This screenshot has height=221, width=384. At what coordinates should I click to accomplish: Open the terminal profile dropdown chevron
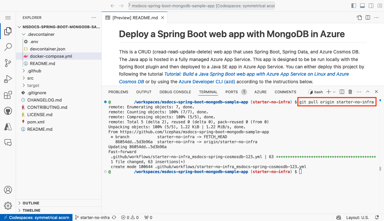tap(334, 92)
